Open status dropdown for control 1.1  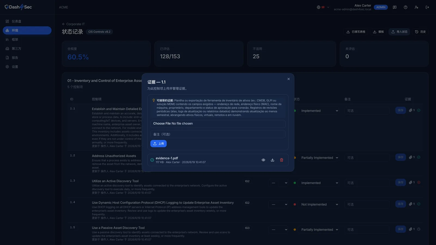click(x=319, y=111)
